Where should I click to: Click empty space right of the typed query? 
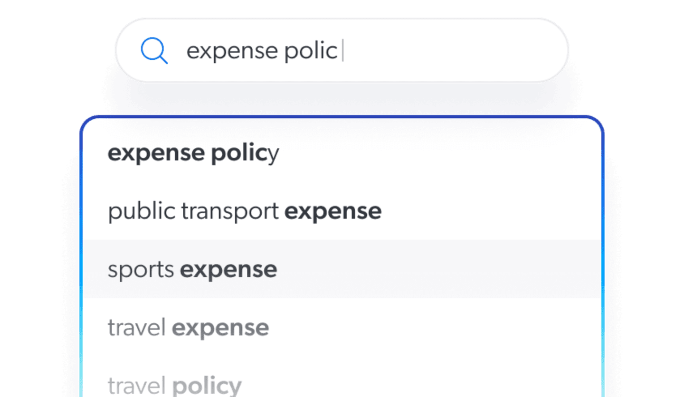click(451, 51)
